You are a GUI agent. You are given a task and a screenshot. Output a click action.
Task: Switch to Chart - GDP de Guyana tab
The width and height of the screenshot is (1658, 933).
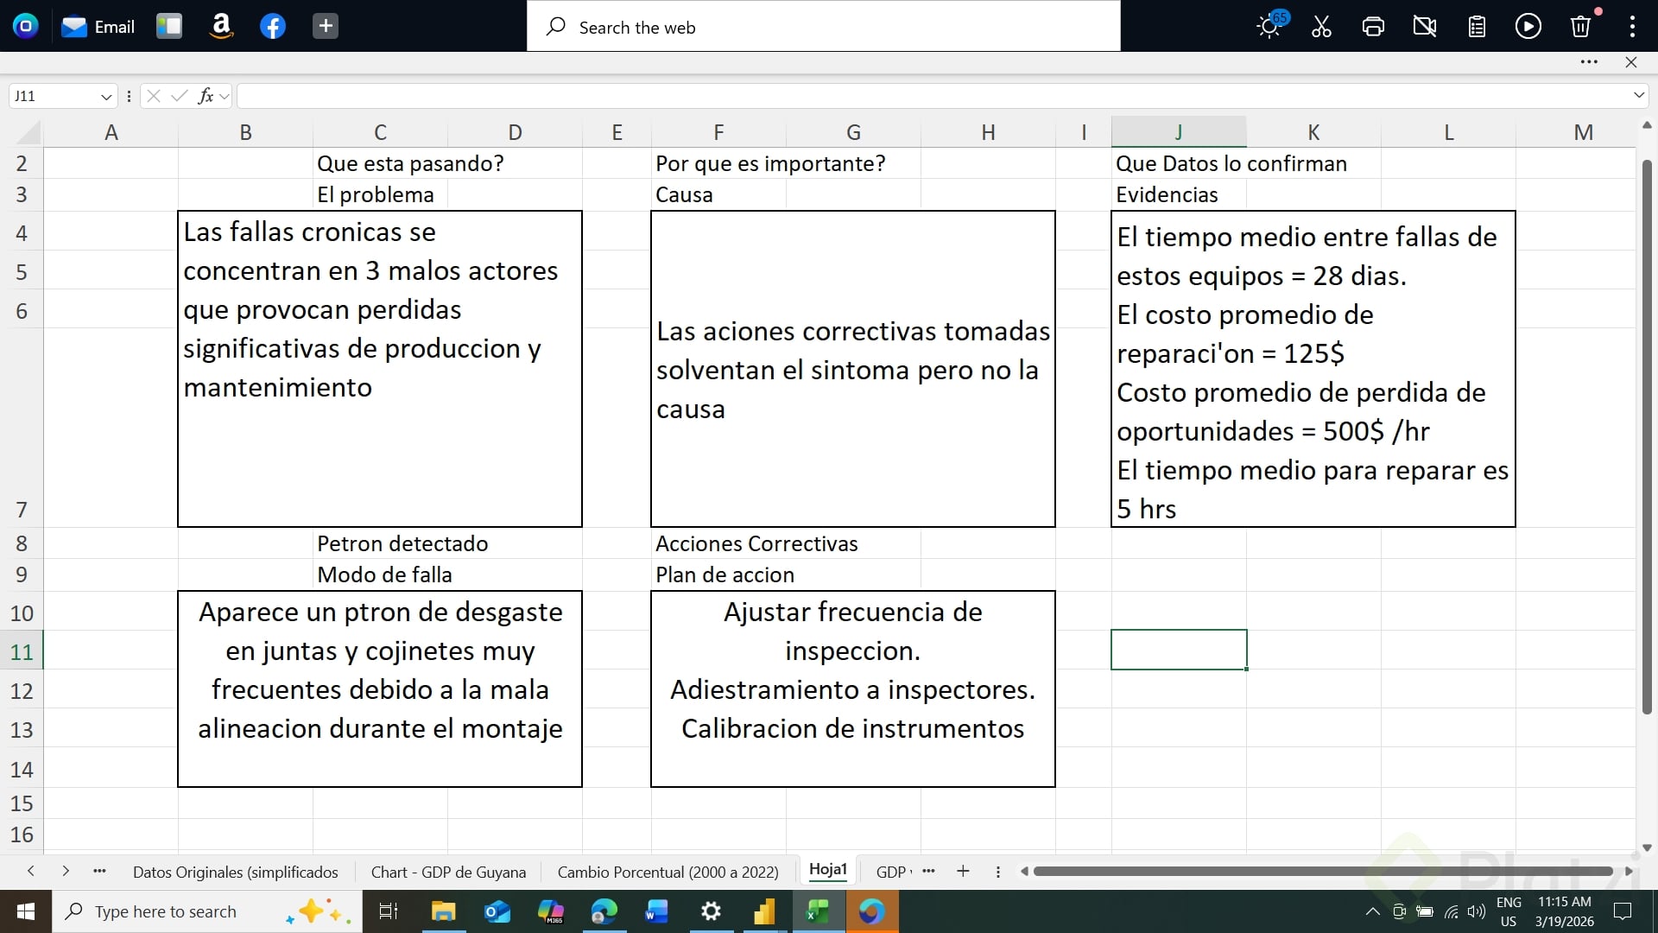[x=448, y=872]
